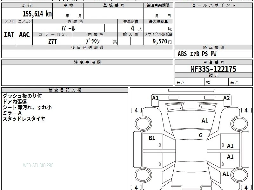Viewport: 254px width, 190px height.
Task: Click the kg unit in max load cell
Action: coord(170,29)
